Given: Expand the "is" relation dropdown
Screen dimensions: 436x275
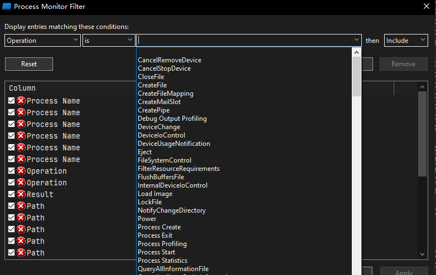Looking at the screenshot, I should point(109,41).
